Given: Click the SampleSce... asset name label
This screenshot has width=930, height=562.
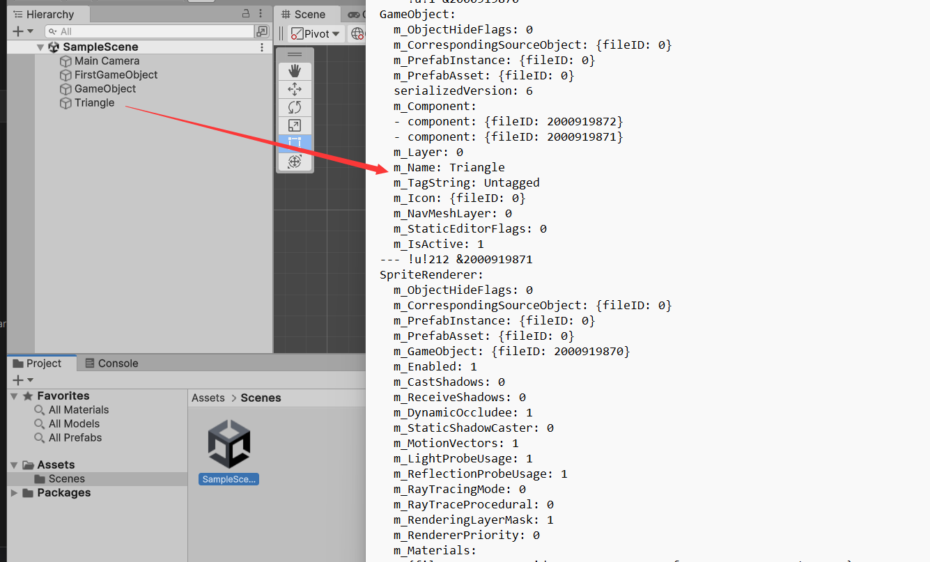Looking at the screenshot, I should pos(228,479).
